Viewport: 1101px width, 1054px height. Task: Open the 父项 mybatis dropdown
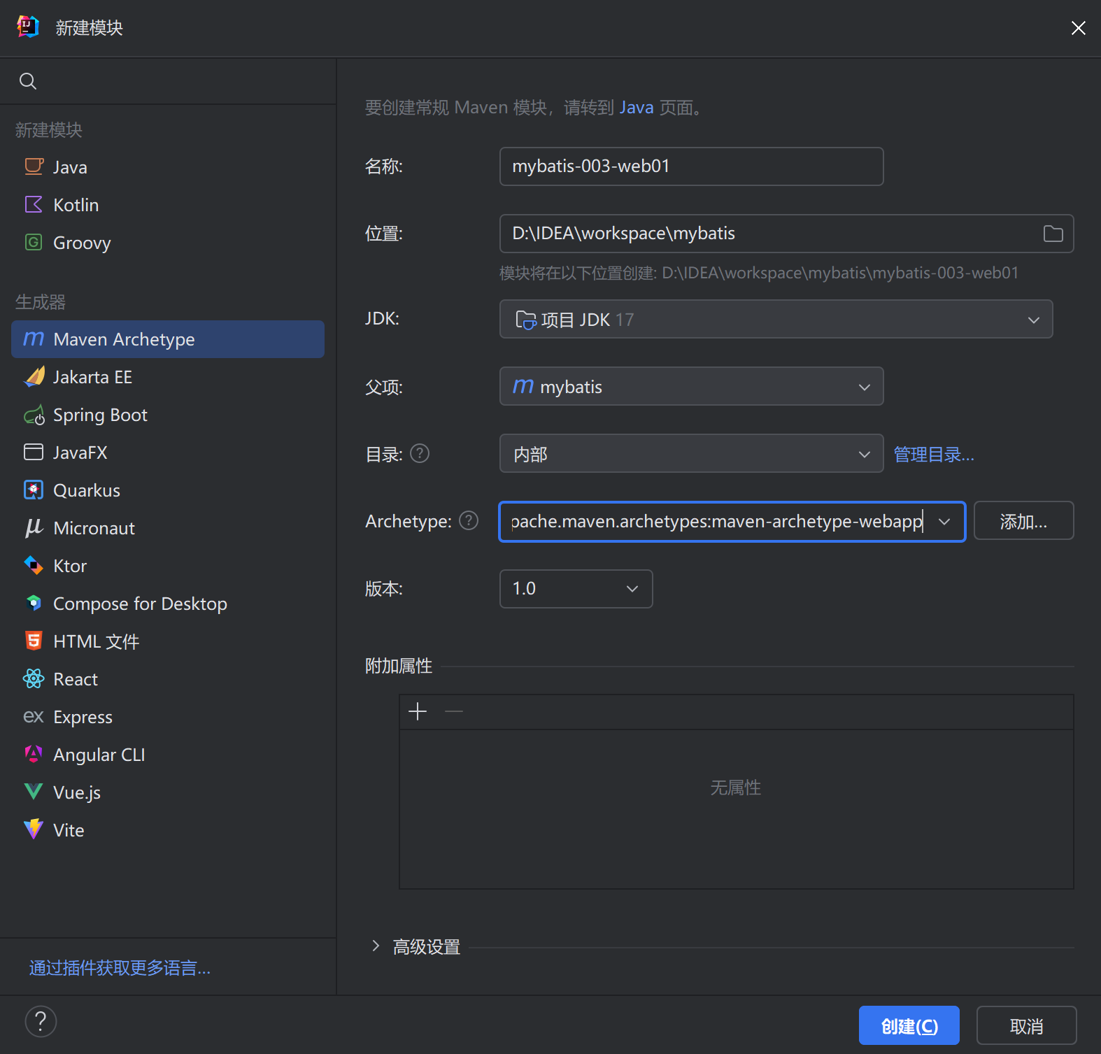tap(691, 386)
